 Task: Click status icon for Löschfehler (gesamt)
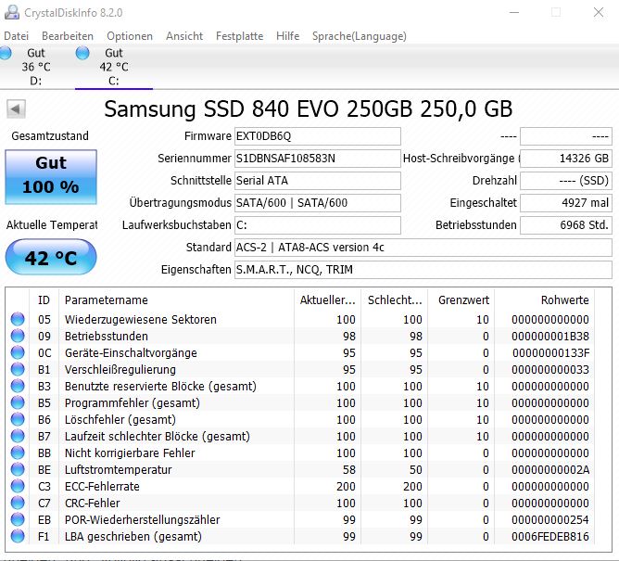18,419
